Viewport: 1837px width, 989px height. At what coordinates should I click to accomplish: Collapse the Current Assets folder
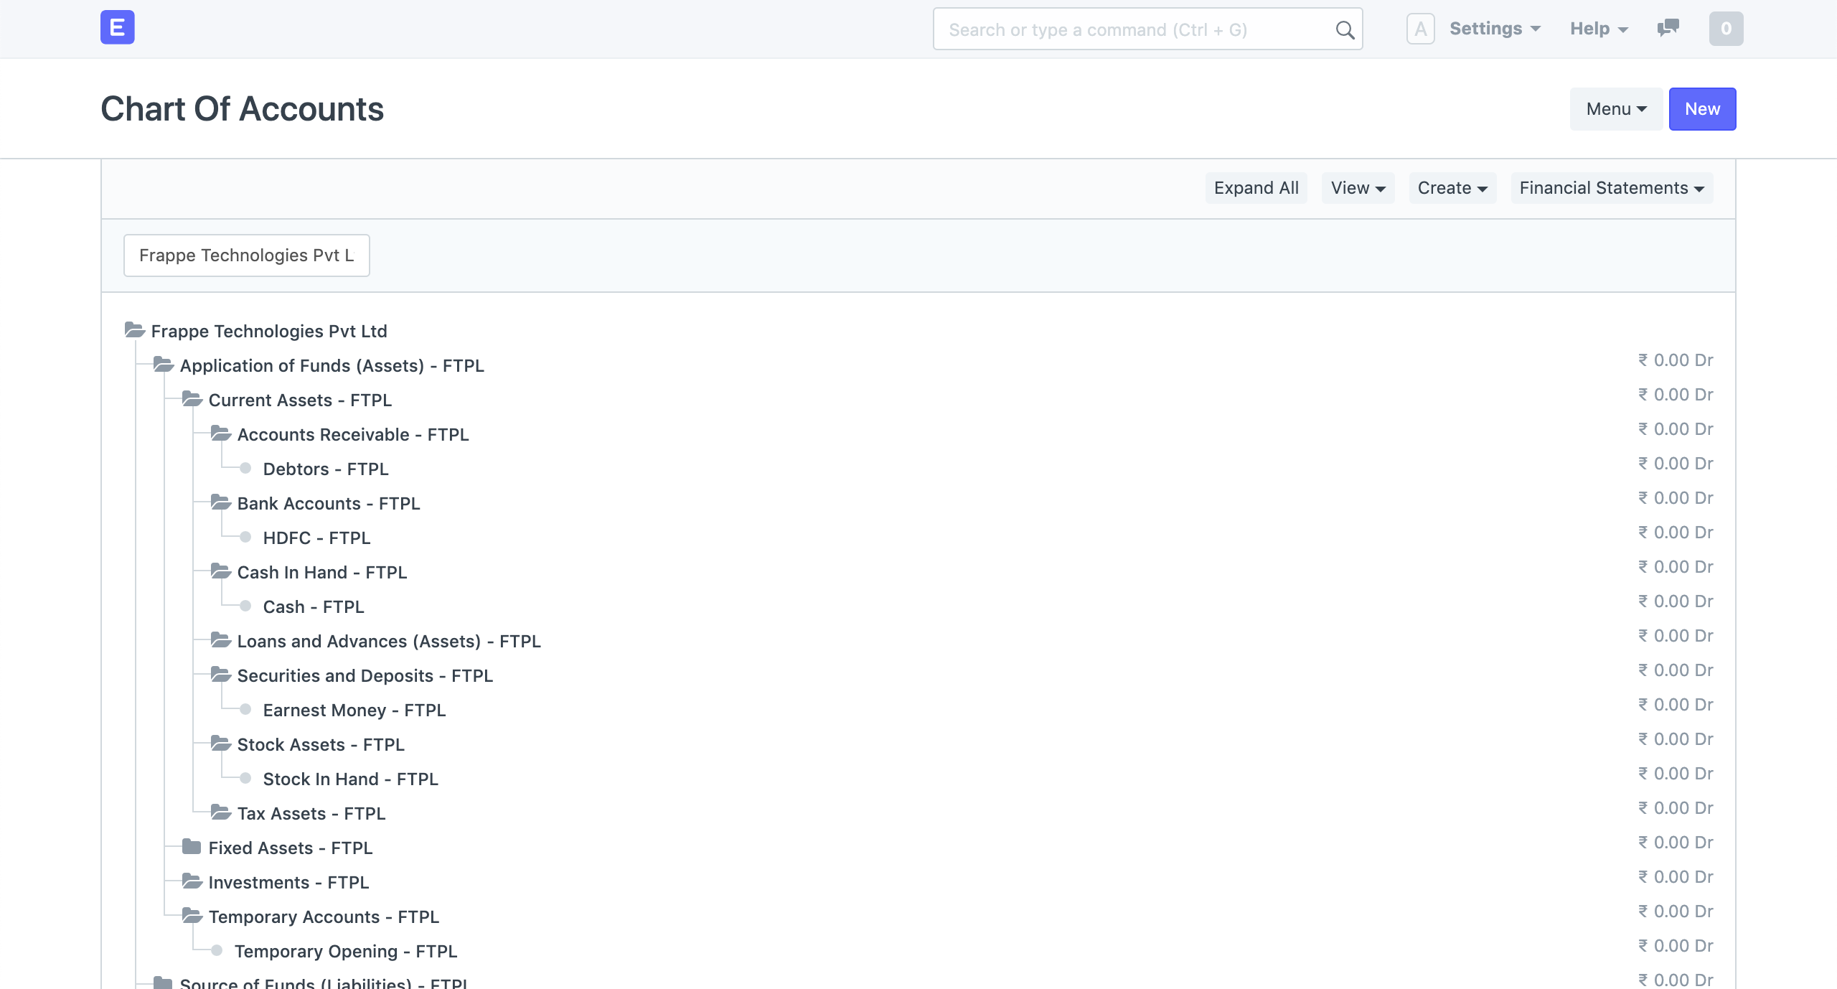pyautogui.click(x=192, y=399)
